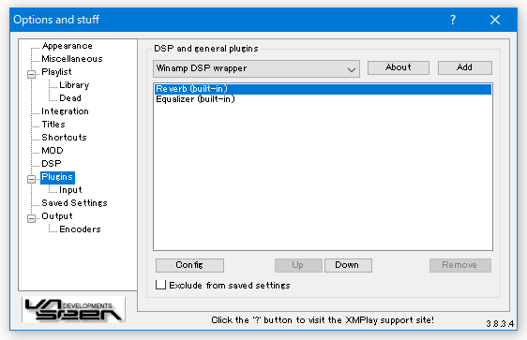
Task: Collapse the Playlist tree node
Action: pyautogui.click(x=31, y=74)
